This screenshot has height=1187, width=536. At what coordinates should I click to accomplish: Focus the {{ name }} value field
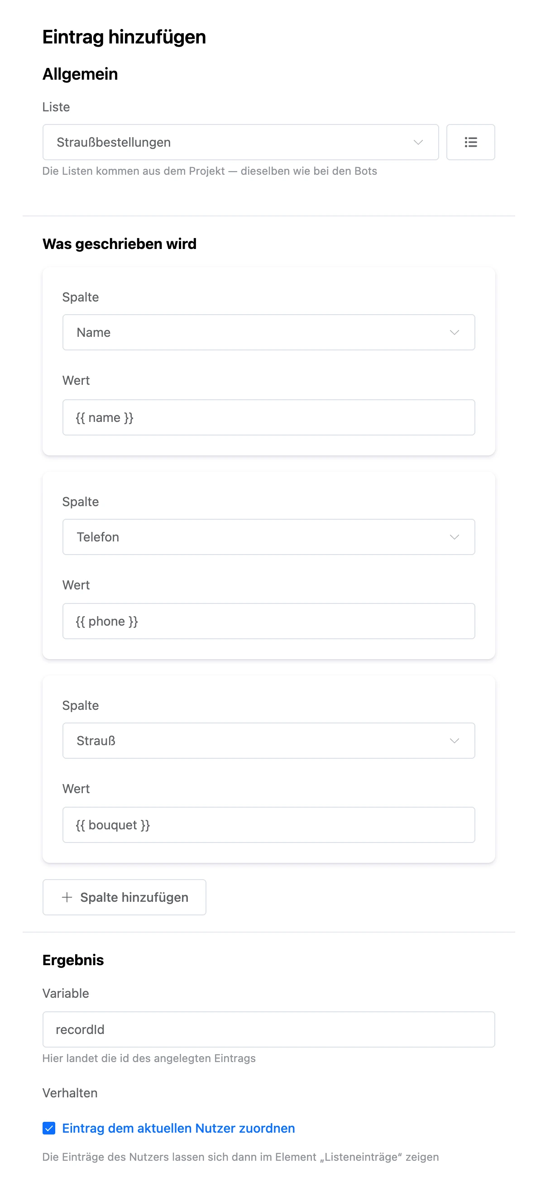[268, 417]
